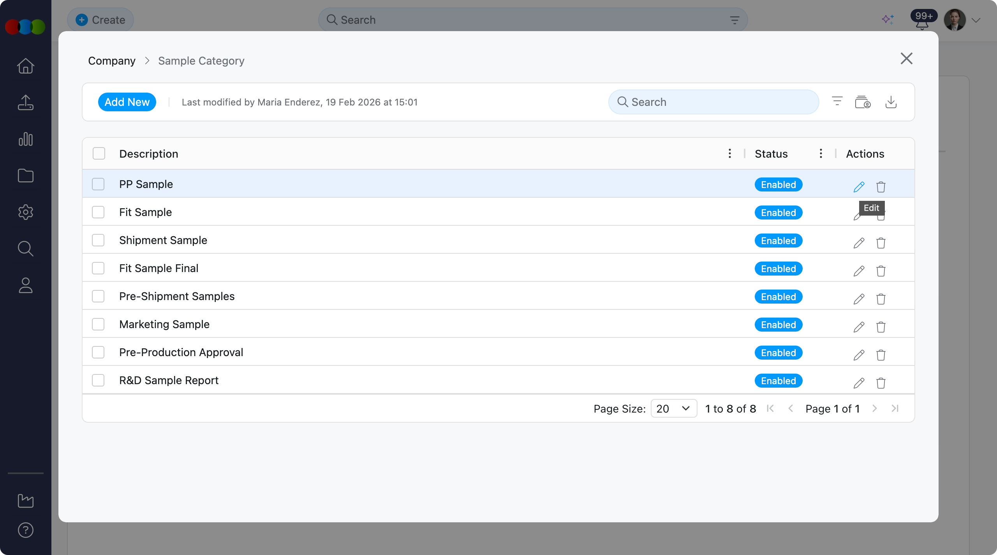Viewport: 997px width, 555px height.
Task: Delete R&D Sample Report with trash icon
Action: pos(881,383)
